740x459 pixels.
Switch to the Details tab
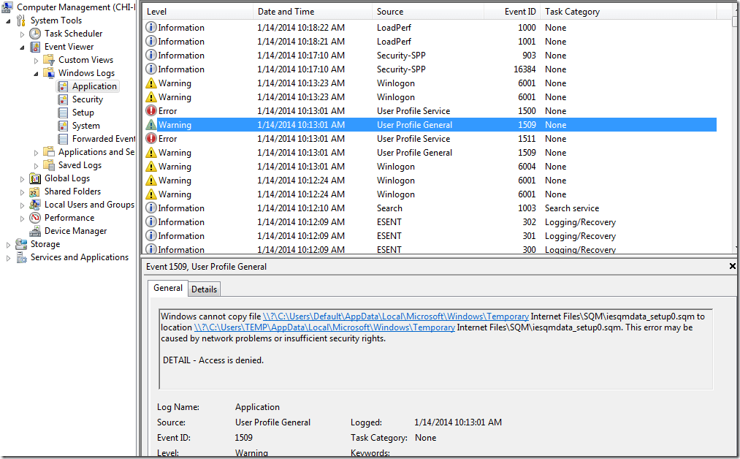tap(204, 289)
